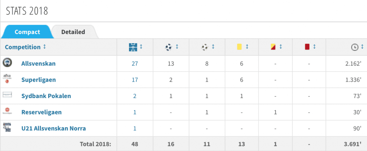This screenshot has height=151, width=367.
Task: Click the yellow card icon
Action: point(239,47)
